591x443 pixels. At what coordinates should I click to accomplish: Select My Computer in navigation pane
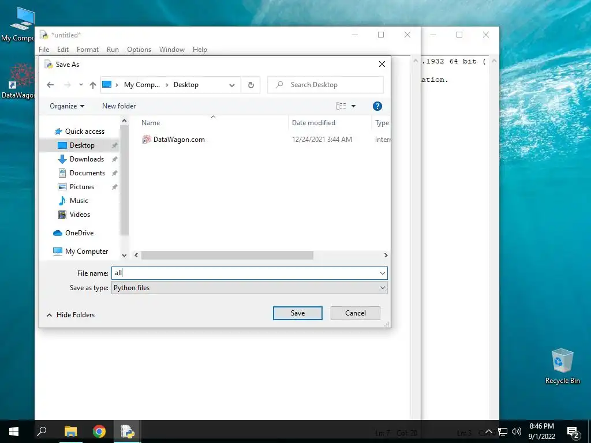[x=87, y=251]
